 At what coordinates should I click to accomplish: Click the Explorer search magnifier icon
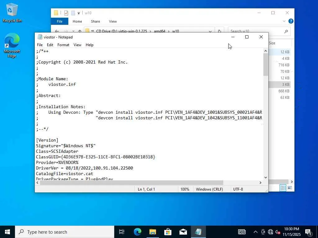point(286,31)
